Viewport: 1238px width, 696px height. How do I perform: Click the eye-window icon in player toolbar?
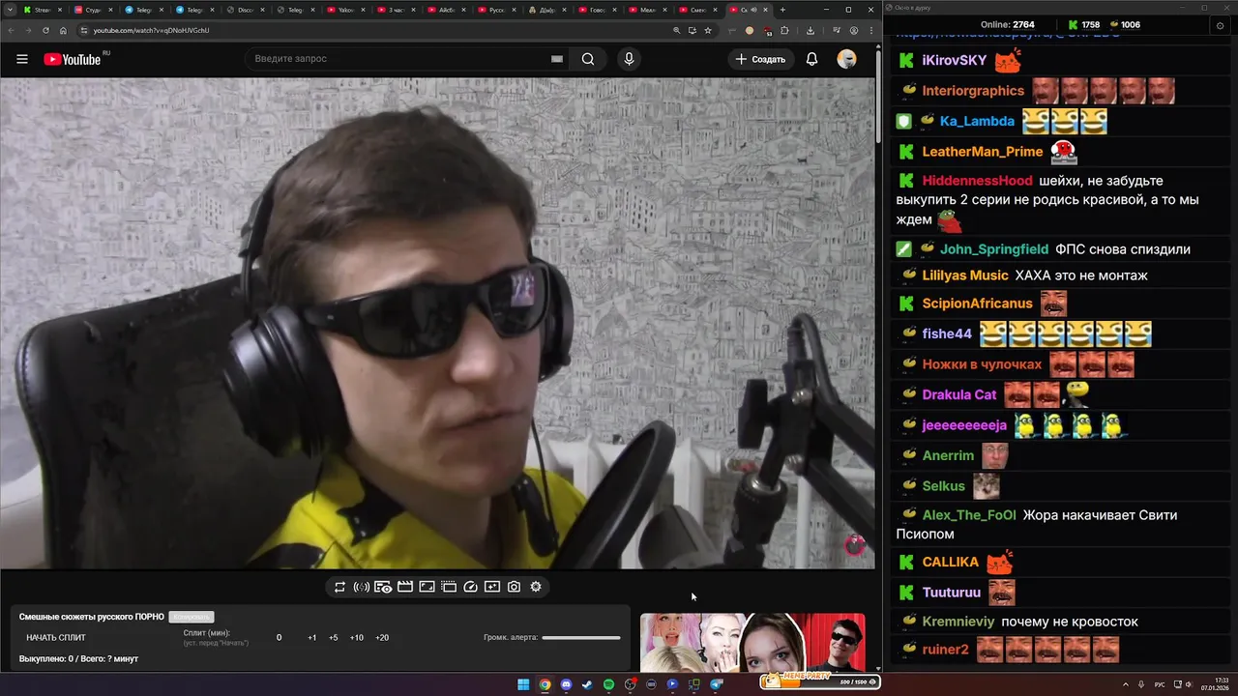tap(383, 587)
